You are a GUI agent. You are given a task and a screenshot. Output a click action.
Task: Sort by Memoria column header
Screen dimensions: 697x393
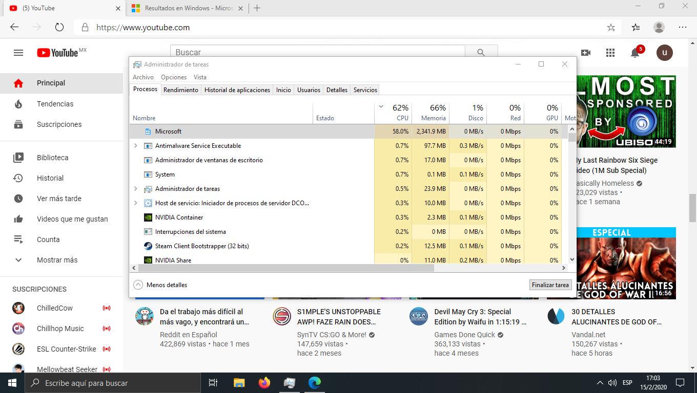coord(430,113)
